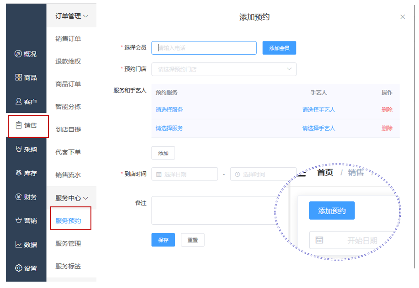This screenshot has width=419, height=288.
Task: Click 删除 in first service row
Action: [387, 109]
